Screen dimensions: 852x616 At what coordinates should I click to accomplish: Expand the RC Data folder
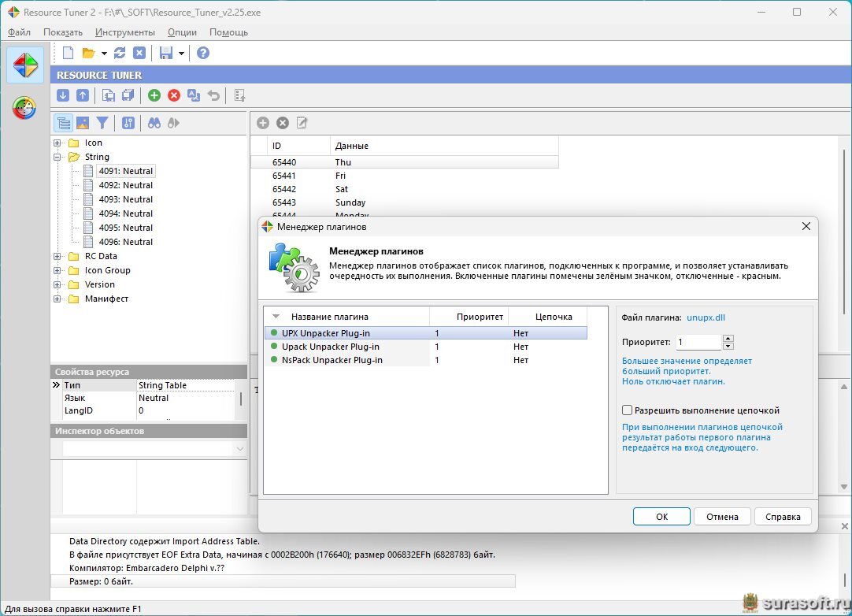point(57,256)
